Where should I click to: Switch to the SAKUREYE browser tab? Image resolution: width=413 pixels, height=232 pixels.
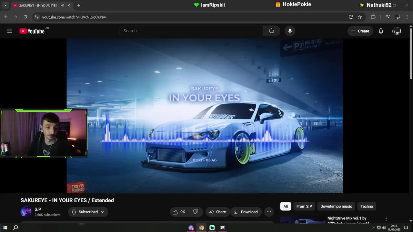click(x=41, y=5)
